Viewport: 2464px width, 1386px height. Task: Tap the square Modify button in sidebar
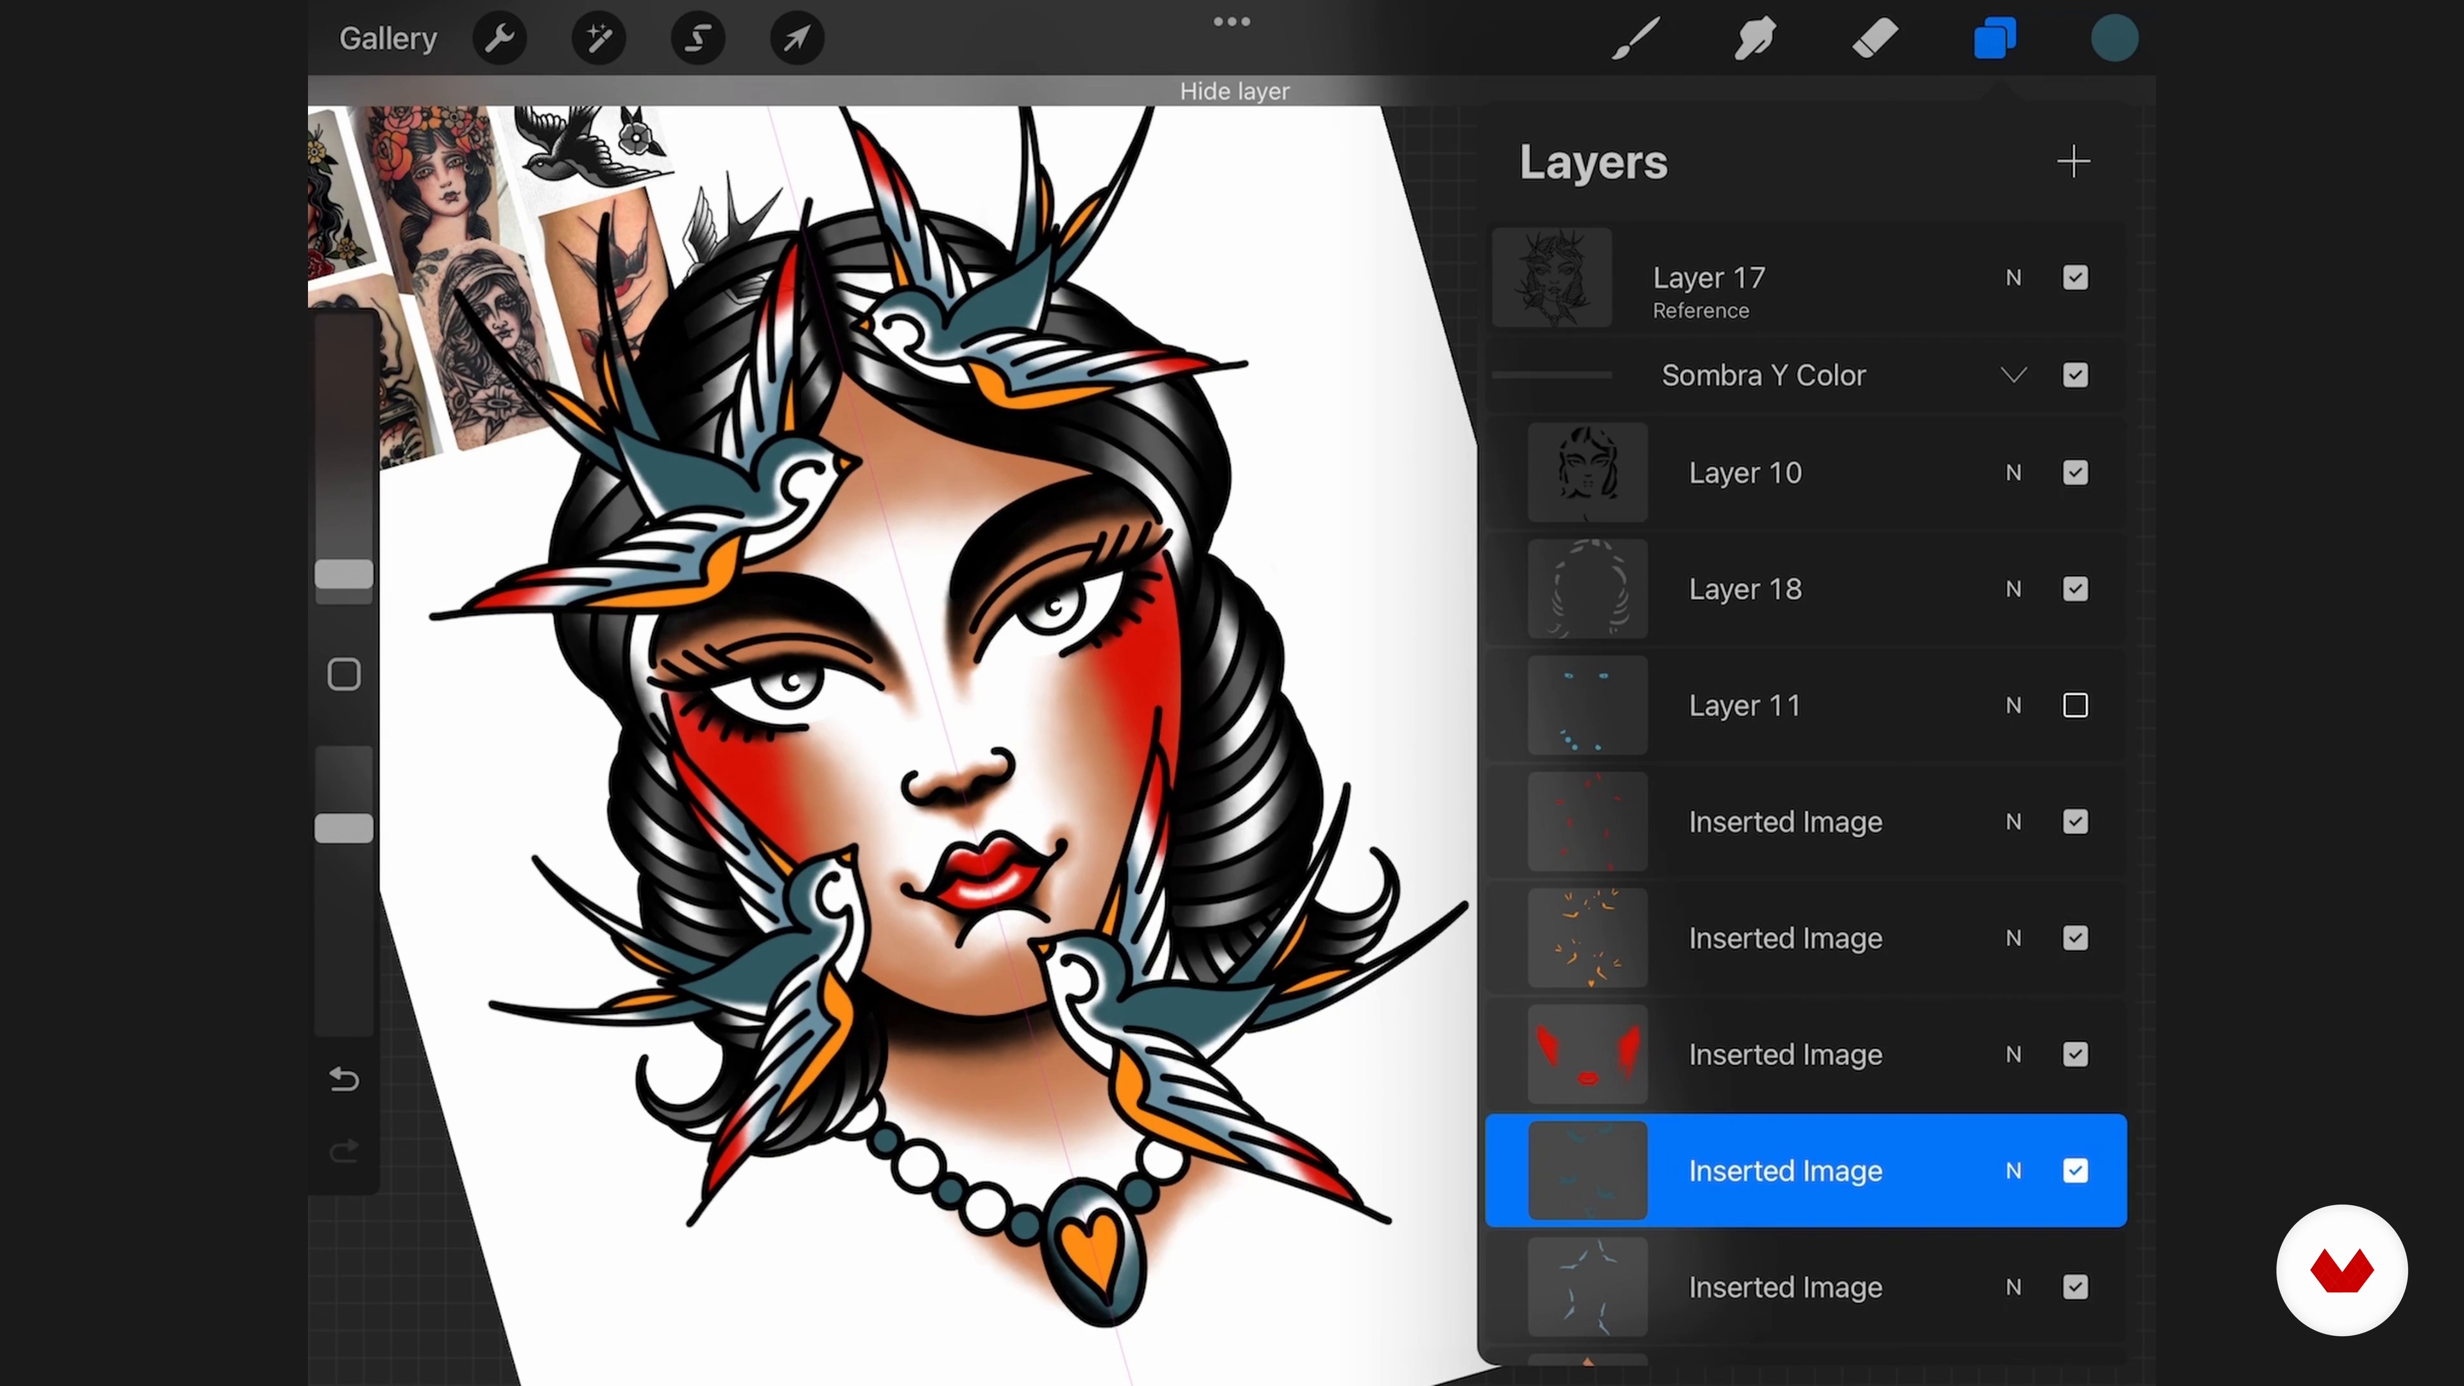tap(345, 674)
